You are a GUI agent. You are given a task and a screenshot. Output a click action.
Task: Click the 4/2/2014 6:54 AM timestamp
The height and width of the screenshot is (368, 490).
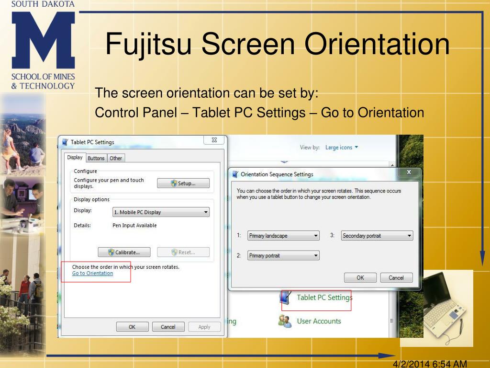pyautogui.click(x=430, y=364)
